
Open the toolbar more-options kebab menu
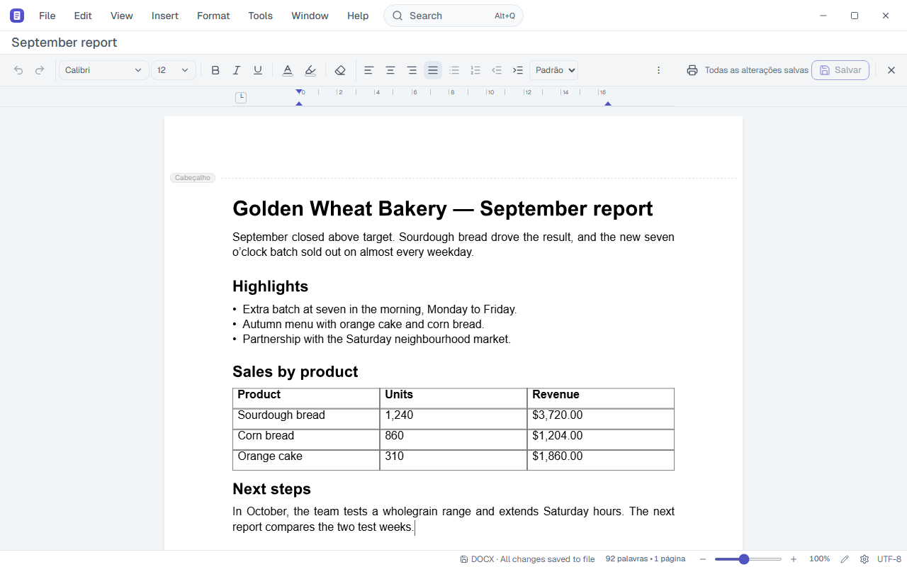click(x=658, y=70)
